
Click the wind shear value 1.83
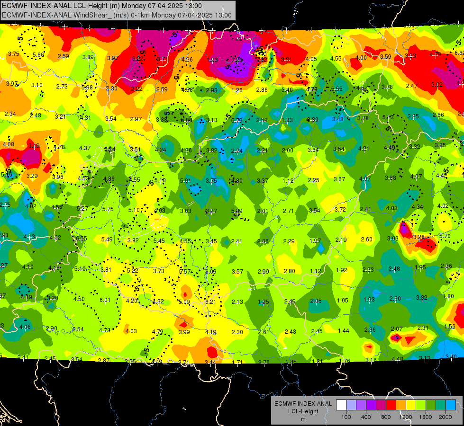click(x=287, y=120)
